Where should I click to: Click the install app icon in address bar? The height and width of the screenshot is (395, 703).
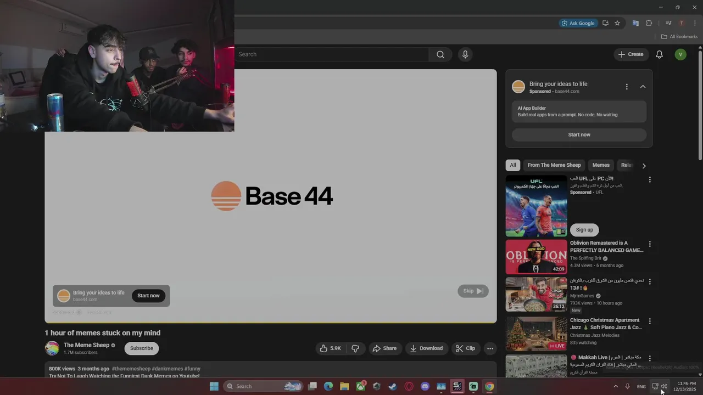(x=605, y=23)
